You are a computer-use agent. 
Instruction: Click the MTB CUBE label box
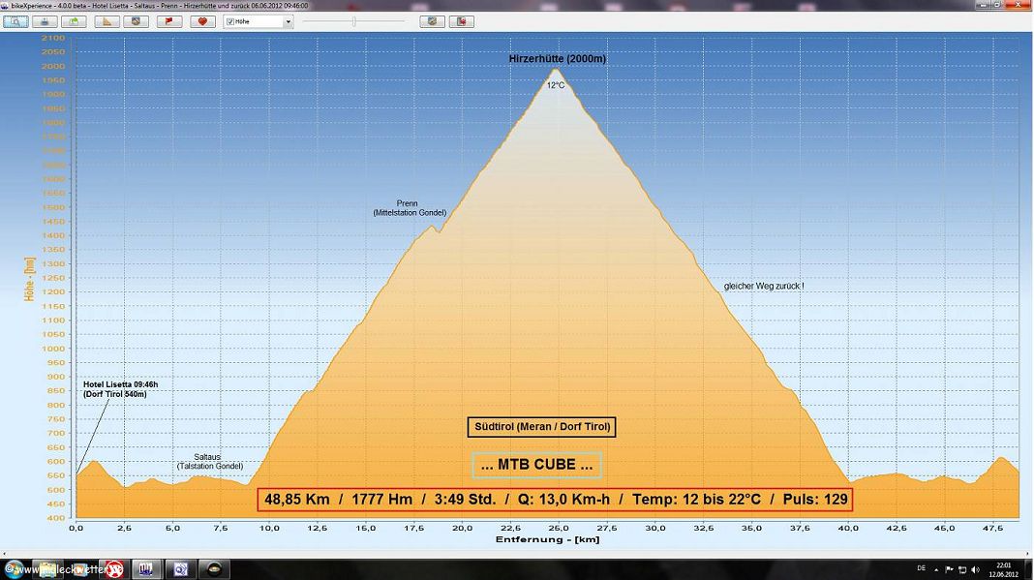click(537, 465)
